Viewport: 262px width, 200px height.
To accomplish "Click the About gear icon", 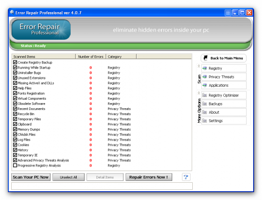I will 205,112.
